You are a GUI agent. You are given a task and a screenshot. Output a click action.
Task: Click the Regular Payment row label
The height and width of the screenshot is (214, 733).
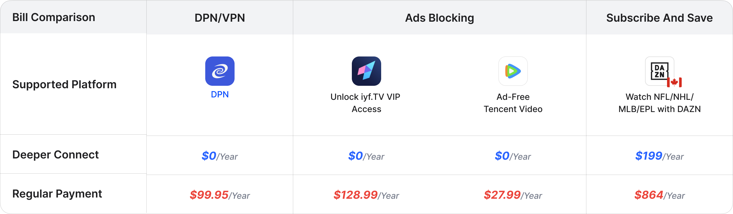pyautogui.click(x=57, y=194)
